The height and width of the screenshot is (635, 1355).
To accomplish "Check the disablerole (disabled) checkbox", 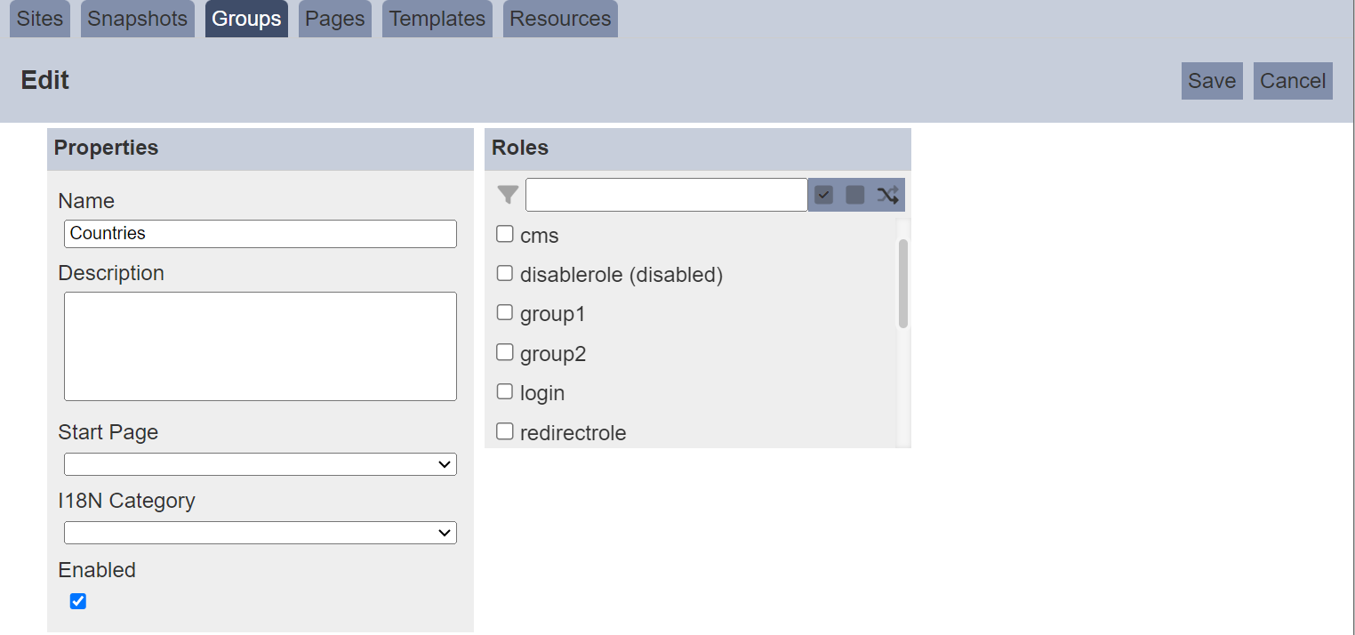I will click(x=505, y=273).
